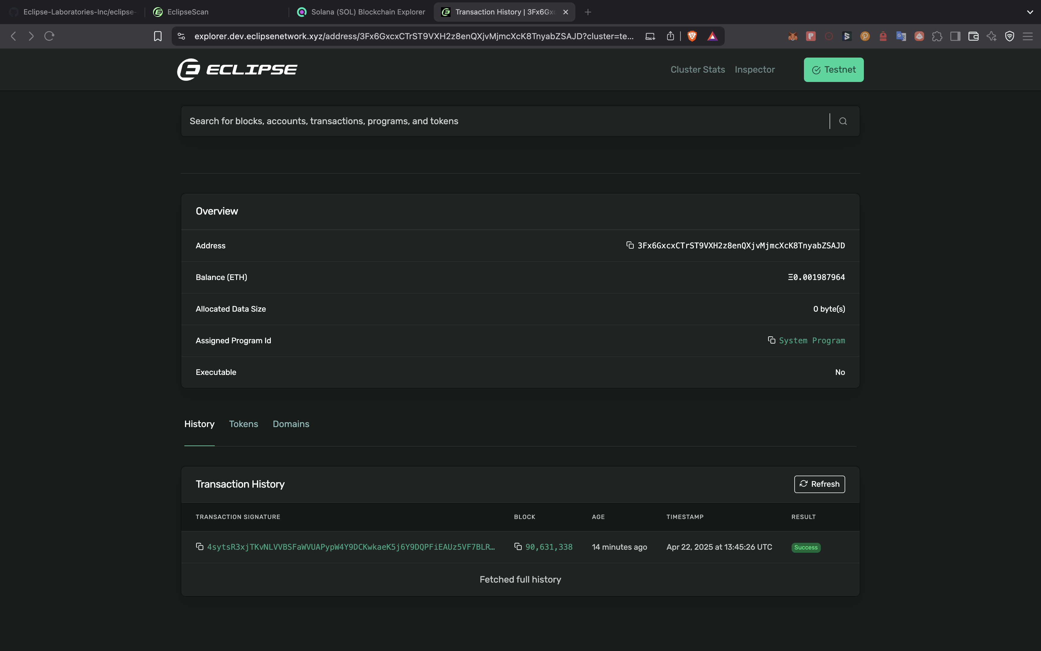The height and width of the screenshot is (651, 1041).
Task: Open Google Translate extension
Action: [x=901, y=36]
